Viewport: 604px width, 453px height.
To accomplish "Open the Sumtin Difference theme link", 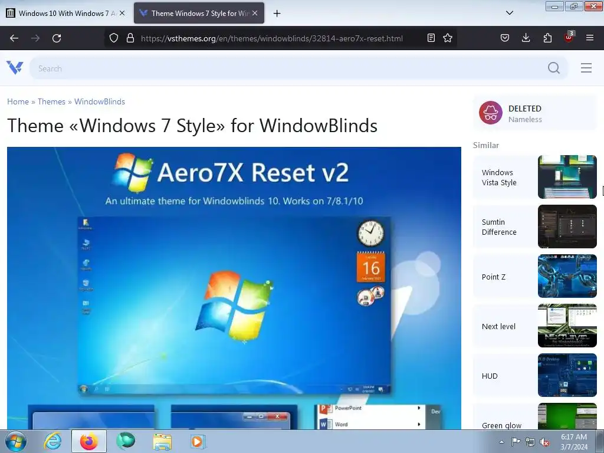I will [499, 227].
